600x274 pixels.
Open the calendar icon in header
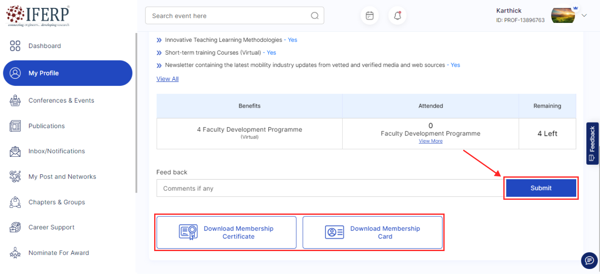click(370, 16)
